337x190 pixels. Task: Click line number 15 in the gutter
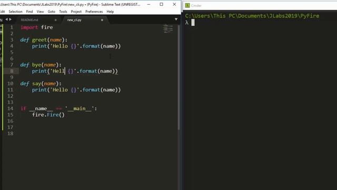point(10,115)
